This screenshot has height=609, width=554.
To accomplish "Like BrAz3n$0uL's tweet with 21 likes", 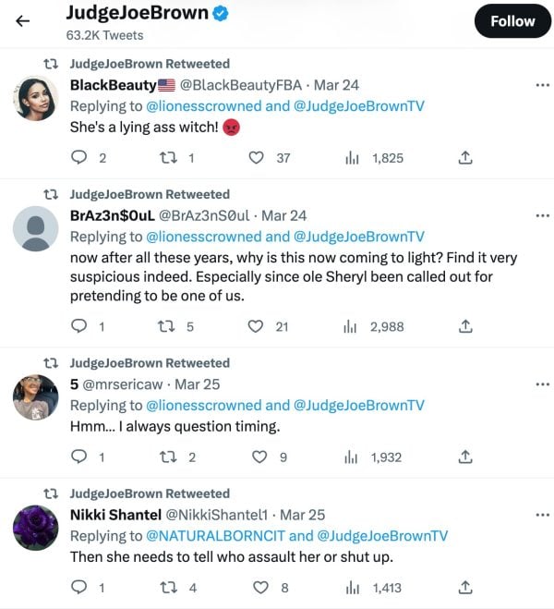I will [259, 326].
